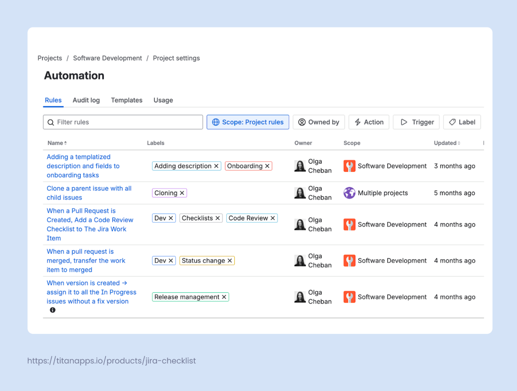Click the lightning icon on the Action filter
The height and width of the screenshot is (391, 517).
click(x=357, y=122)
